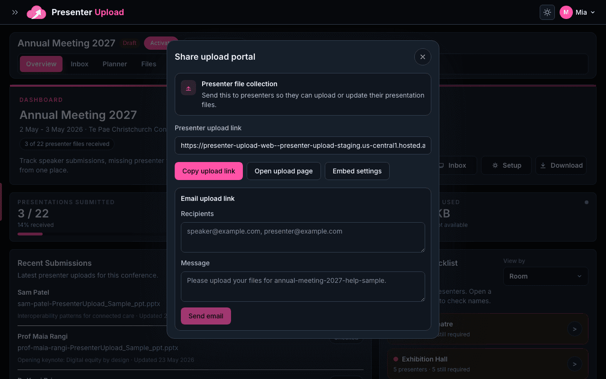Expand the Exhibition Hall room arrow
The height and width of the screenshot is (379, 606).
click(x=575, y=364)
